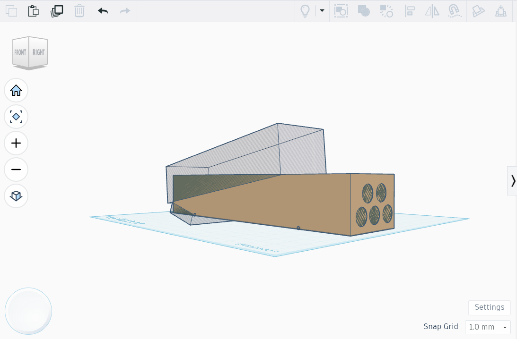This screenshot has width=517, height=339.
Task: Click the Ungroup shapes icon
Action: (386, 11)
